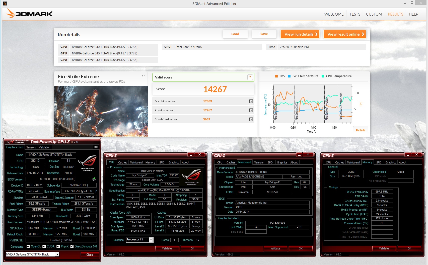Image resolution: width=428 pixels, height=265 pixels.
Task: Click the graph Details button
Action: point(361,130)
